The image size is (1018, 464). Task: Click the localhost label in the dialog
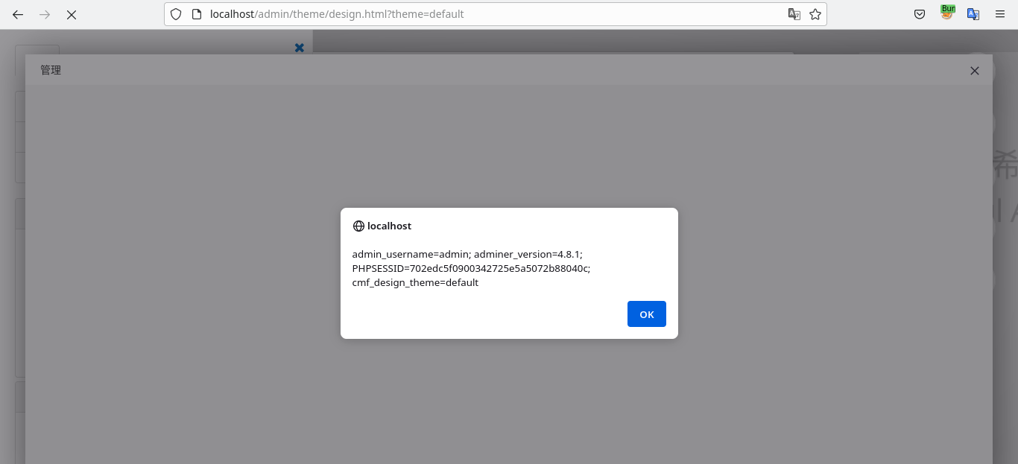tap(389, 226)
